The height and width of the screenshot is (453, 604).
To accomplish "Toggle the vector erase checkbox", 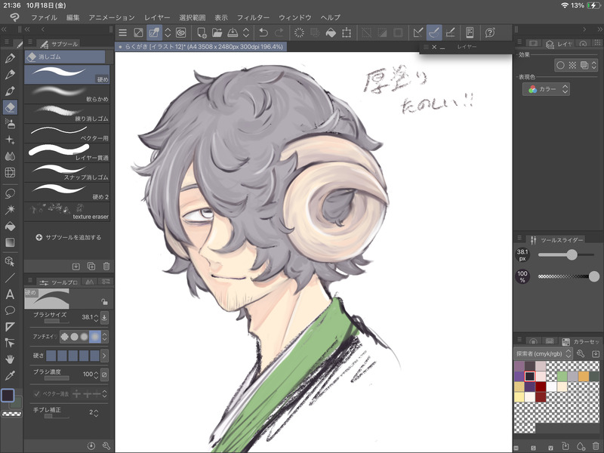I will click(37, 393).
